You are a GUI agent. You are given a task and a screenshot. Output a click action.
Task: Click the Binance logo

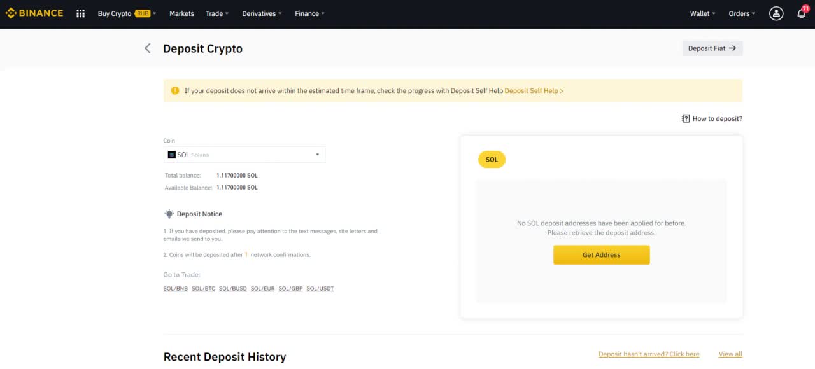pyautogui.click(x=34, y=13)
